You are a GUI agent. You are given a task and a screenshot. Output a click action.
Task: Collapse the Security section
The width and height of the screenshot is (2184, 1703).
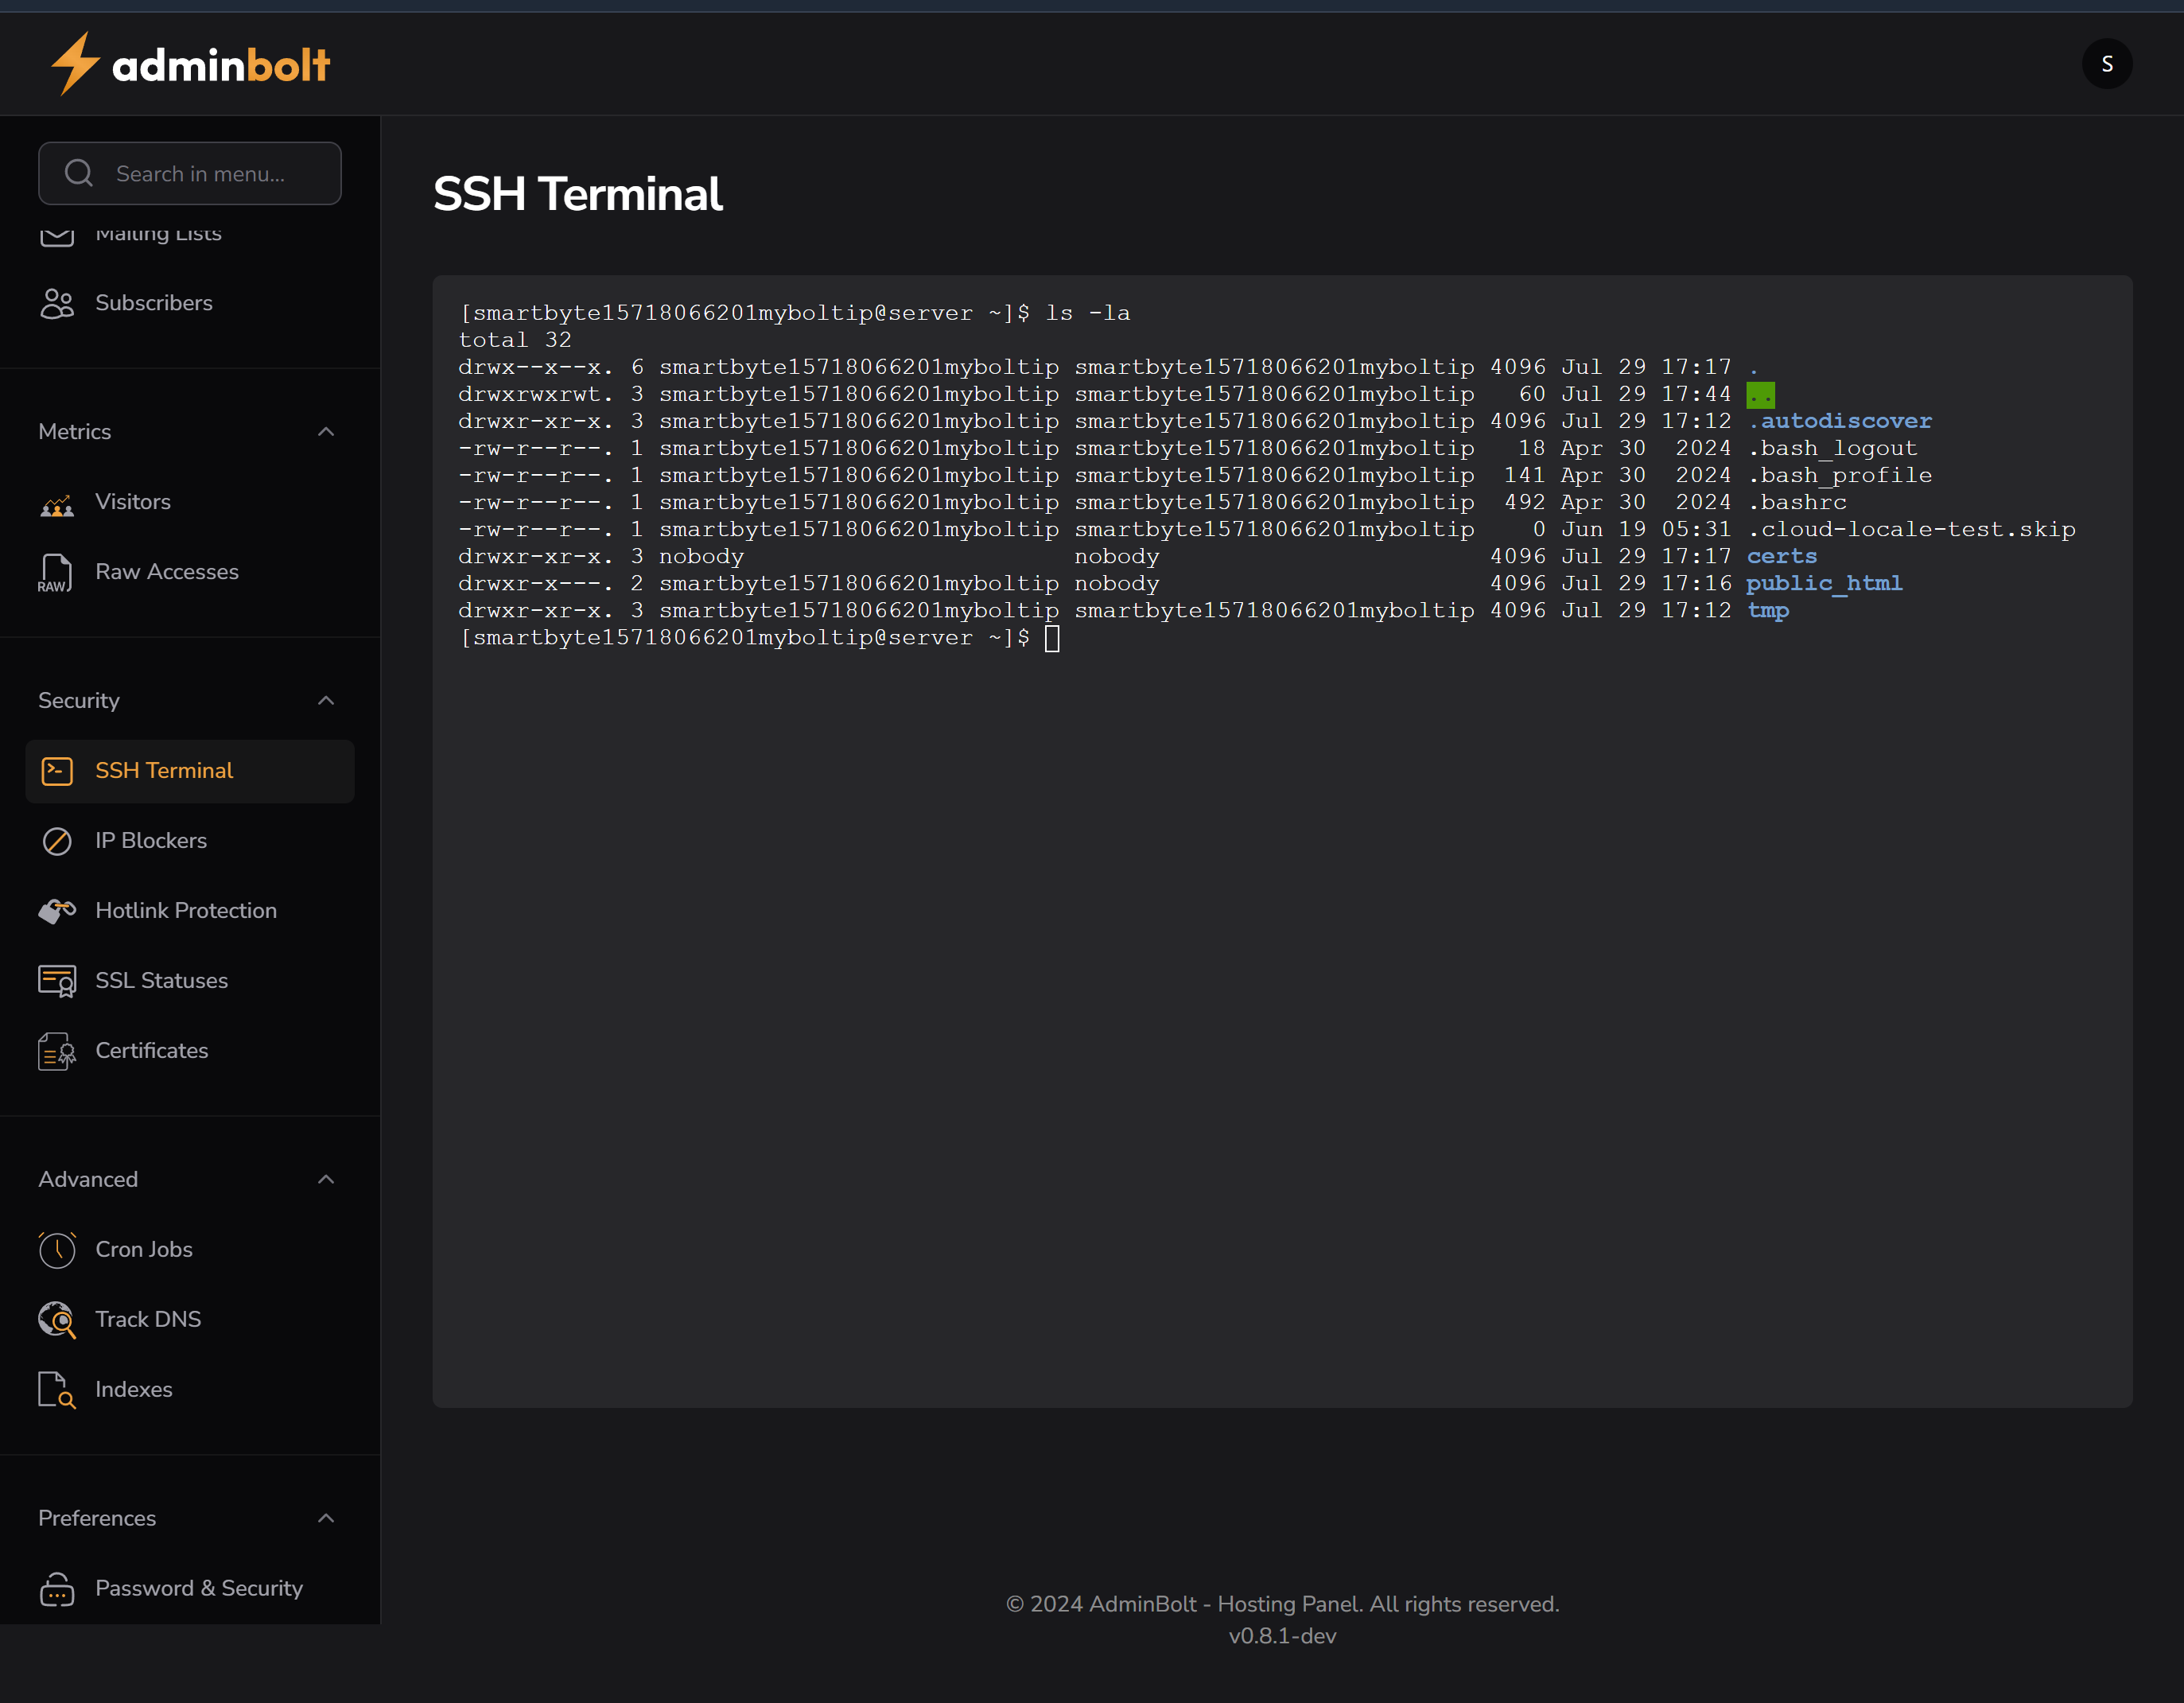coord(326,700)
